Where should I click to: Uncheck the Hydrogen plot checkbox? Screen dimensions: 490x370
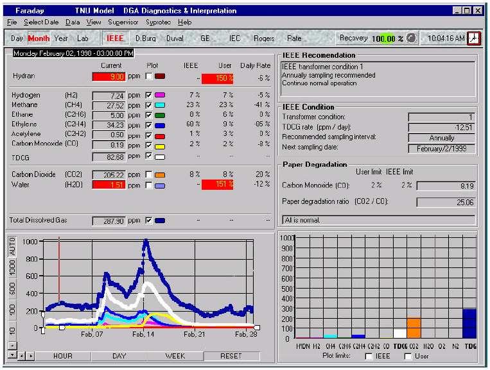(x=149, y=95)
